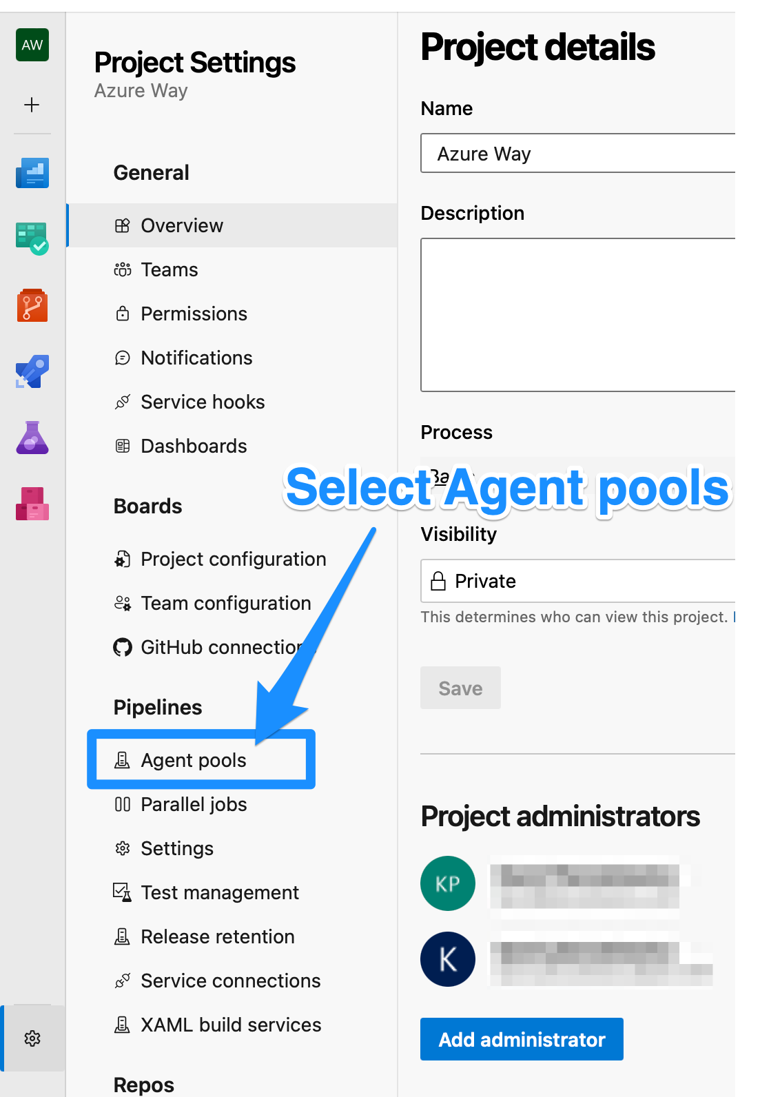Screen dimensions: 780x1097
Task: Click the AW project avatar
Action: click(x=32, y=45)
